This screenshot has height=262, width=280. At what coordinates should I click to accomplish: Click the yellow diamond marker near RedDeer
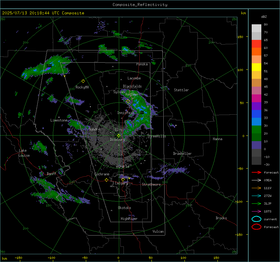pos(128,101)
